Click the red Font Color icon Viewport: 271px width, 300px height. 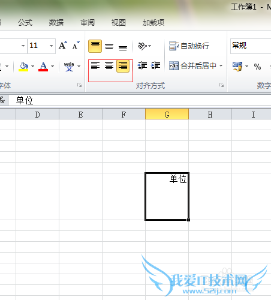(43, 66)
